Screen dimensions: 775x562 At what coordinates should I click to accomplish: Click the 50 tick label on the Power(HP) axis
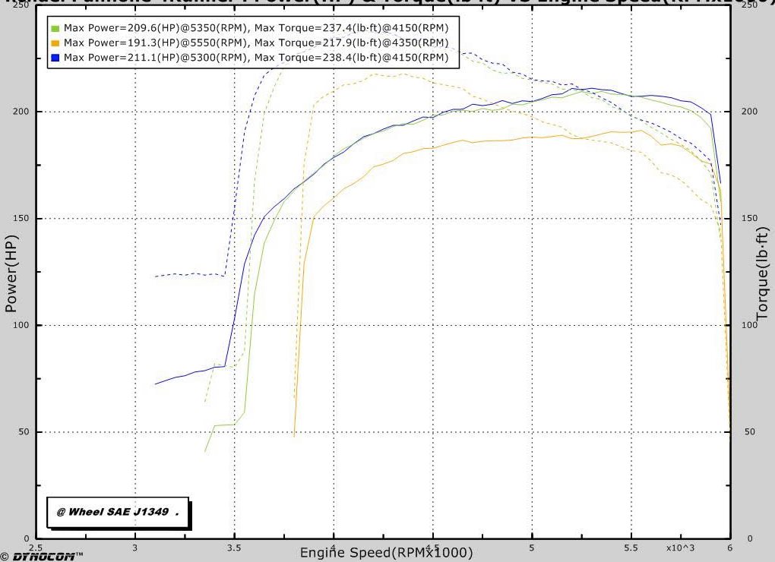click(x=24, y=431)
